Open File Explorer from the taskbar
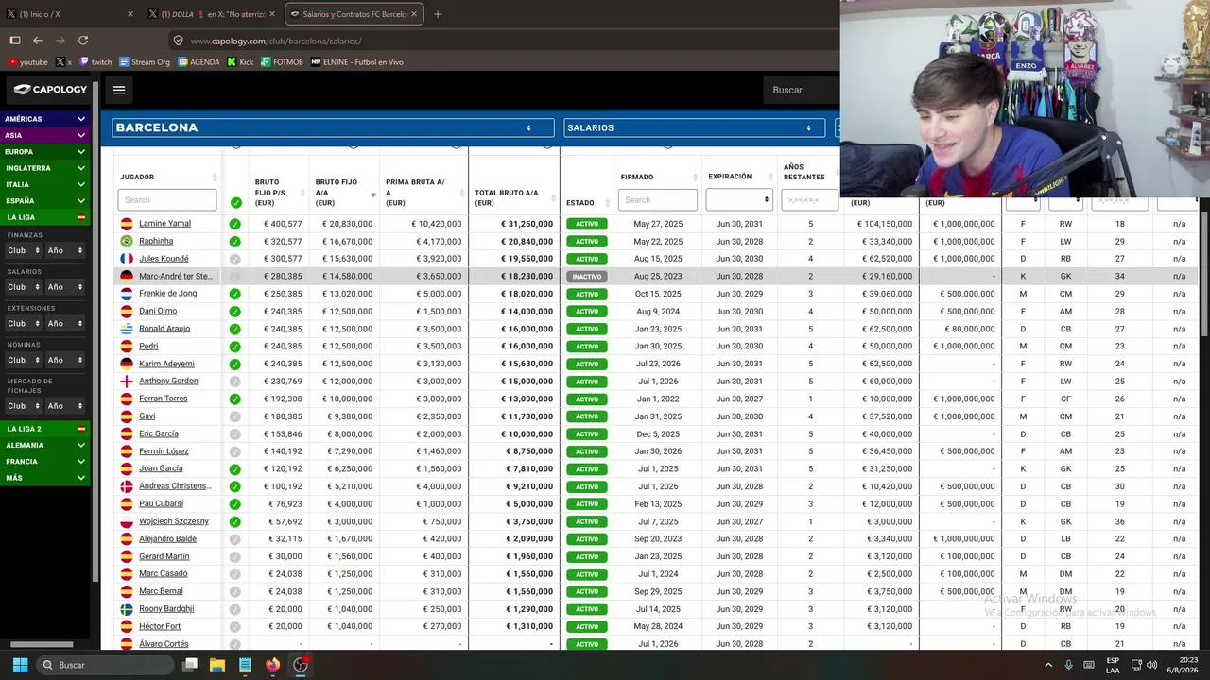1210x680 pixels. point(217,665)
